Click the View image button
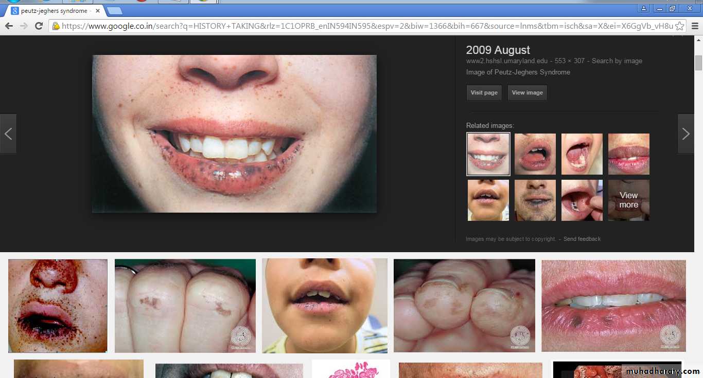Image resolution: width=703 pixels, height=378 pixels. pyautogui.click(x=527, y=93)
